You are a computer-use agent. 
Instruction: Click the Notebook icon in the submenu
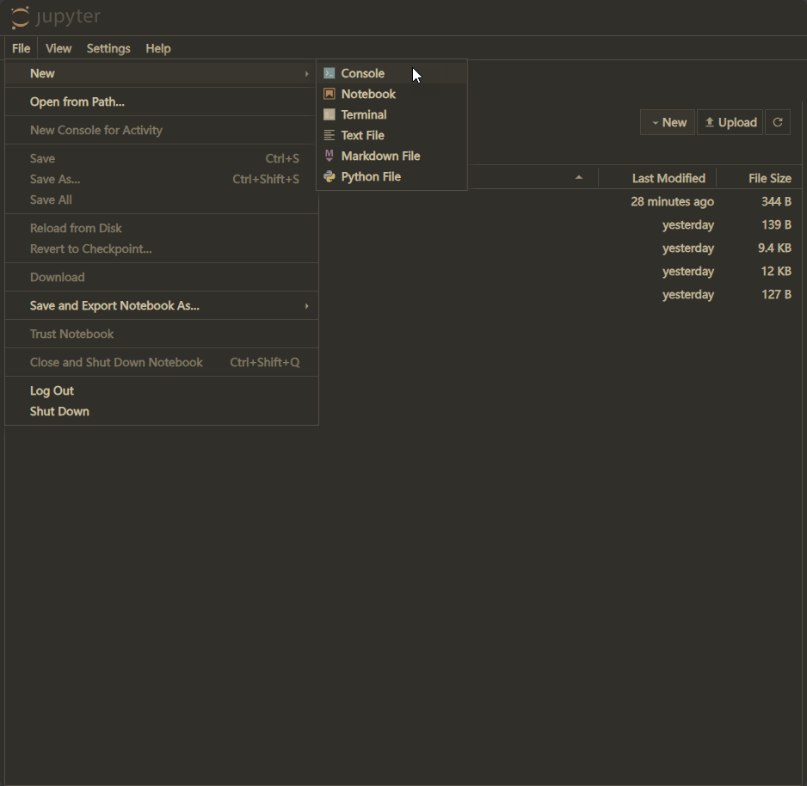tap(330, 94)
